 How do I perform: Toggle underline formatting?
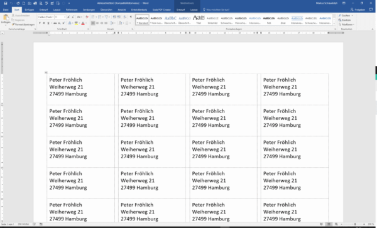(48, 23)
